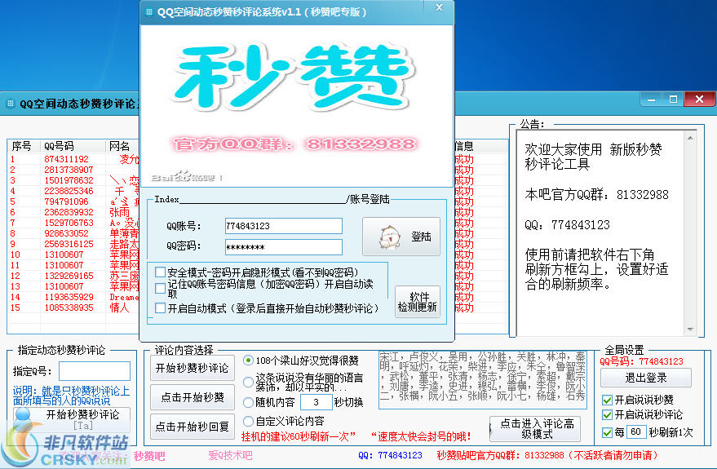The image size is (717, 469).
Task: Enable 开启自动模式 checkbox
Action: [x=160, y=308]
